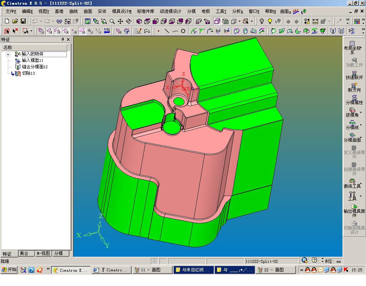Toggle the face selection filter icon
Screen dimensions: 366x286
[49, 31]
